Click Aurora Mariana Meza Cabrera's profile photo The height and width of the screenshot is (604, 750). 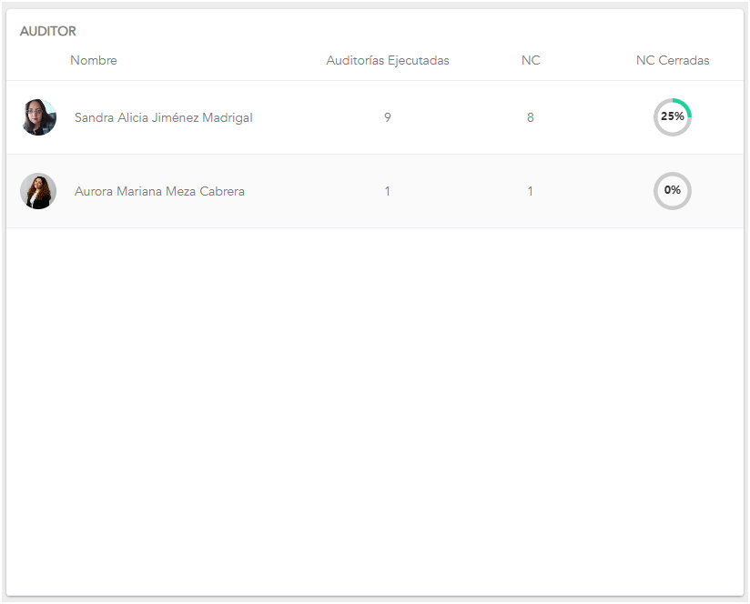click(x=38, y=191)
